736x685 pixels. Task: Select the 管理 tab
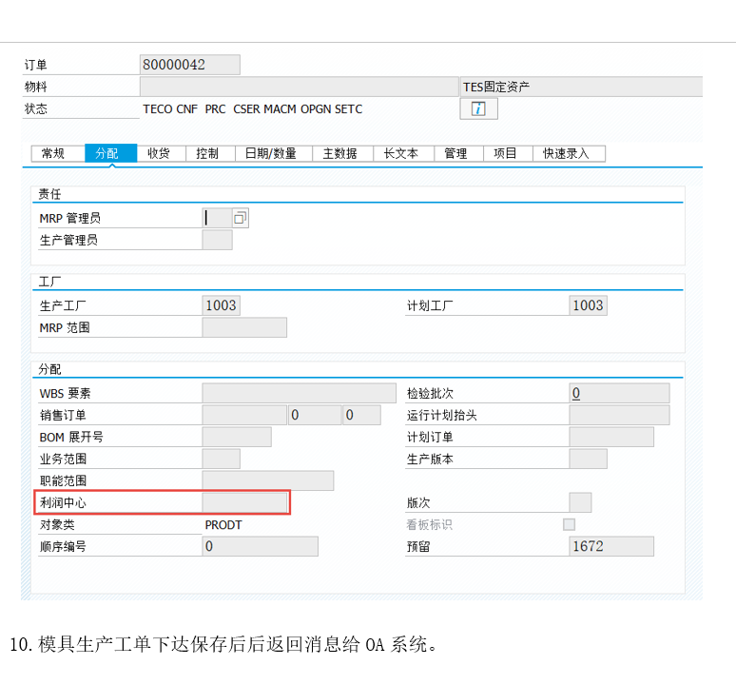[458, 153]
